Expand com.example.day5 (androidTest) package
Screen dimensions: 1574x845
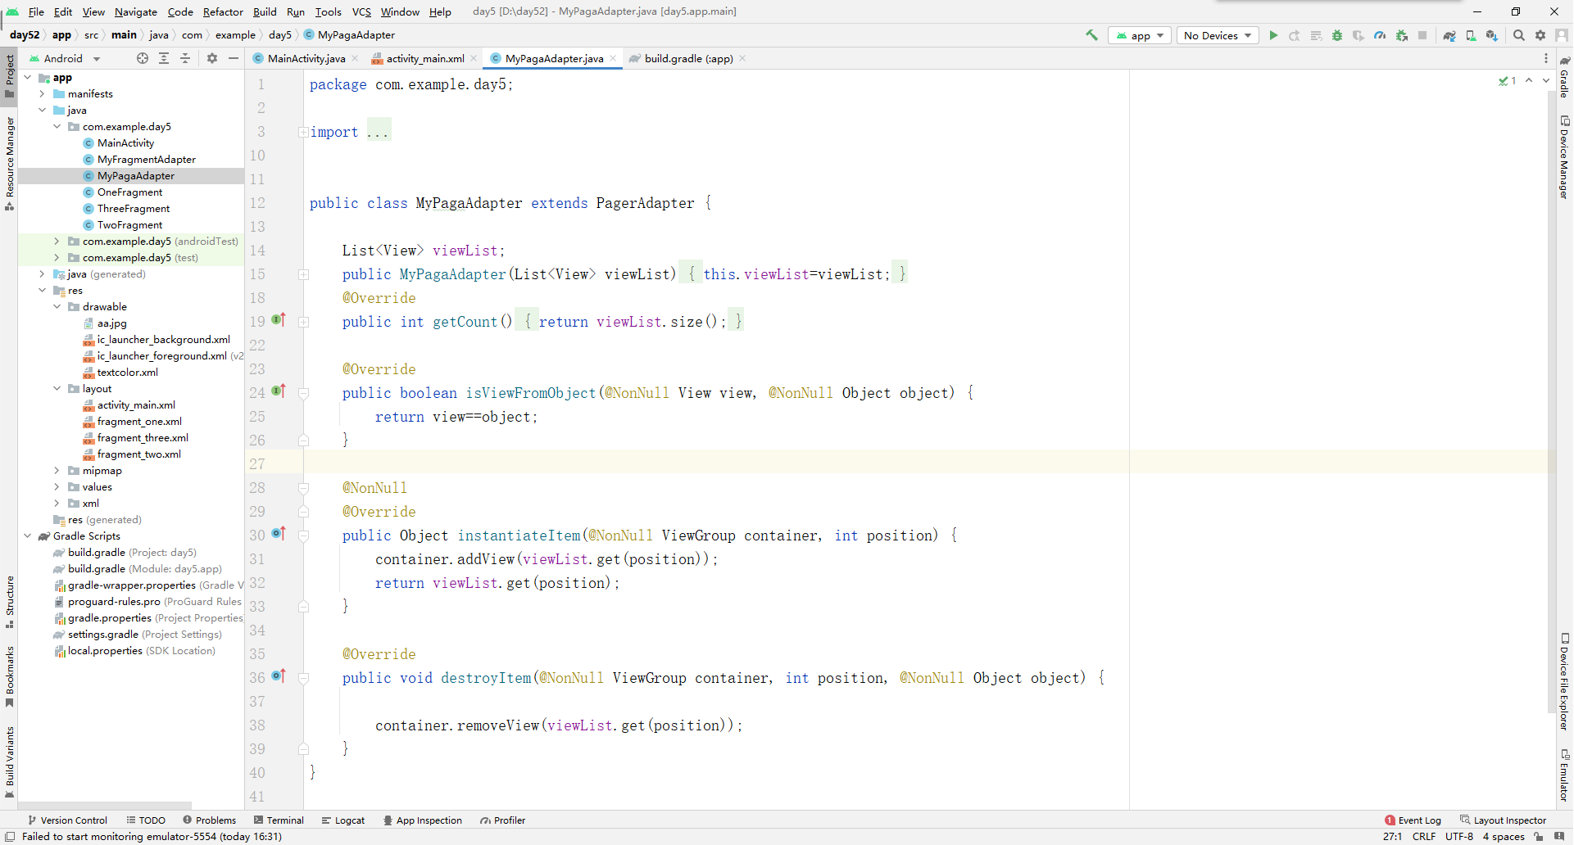point(57,242)
